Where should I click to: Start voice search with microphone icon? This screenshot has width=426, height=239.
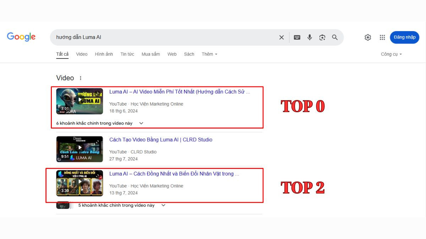[310, 37]
